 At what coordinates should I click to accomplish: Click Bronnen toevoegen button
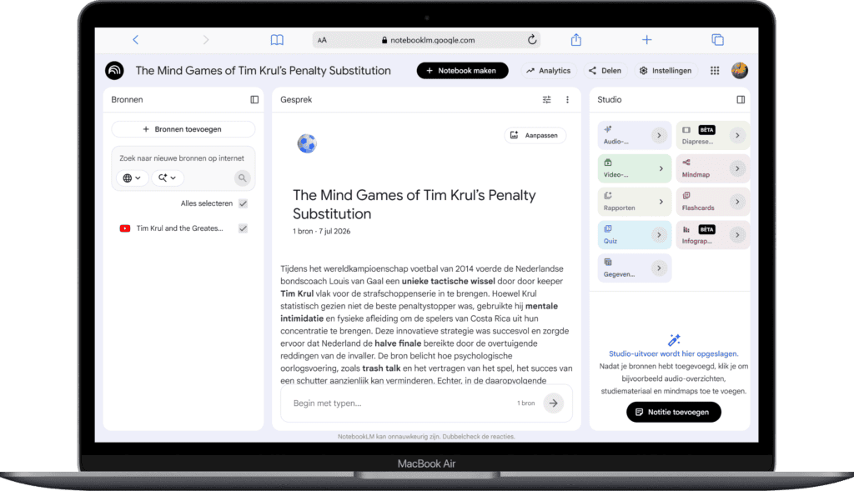tap(183, 129)
